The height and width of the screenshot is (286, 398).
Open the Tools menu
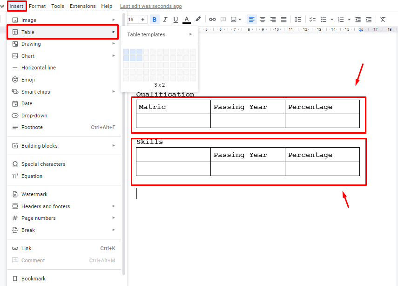[x=58, y=6]
